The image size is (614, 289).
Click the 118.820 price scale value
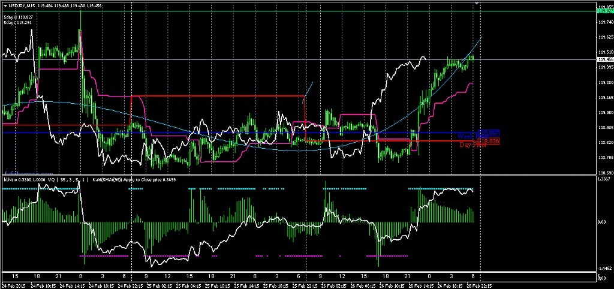tap(606, 143)
